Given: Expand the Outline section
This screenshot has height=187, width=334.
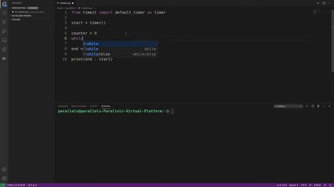Looking at the screenshot, I should click(x=16, y=20).
